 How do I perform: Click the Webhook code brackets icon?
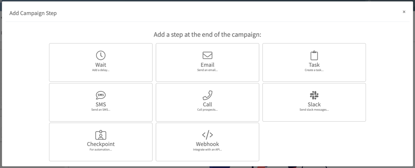click(207, 135)
